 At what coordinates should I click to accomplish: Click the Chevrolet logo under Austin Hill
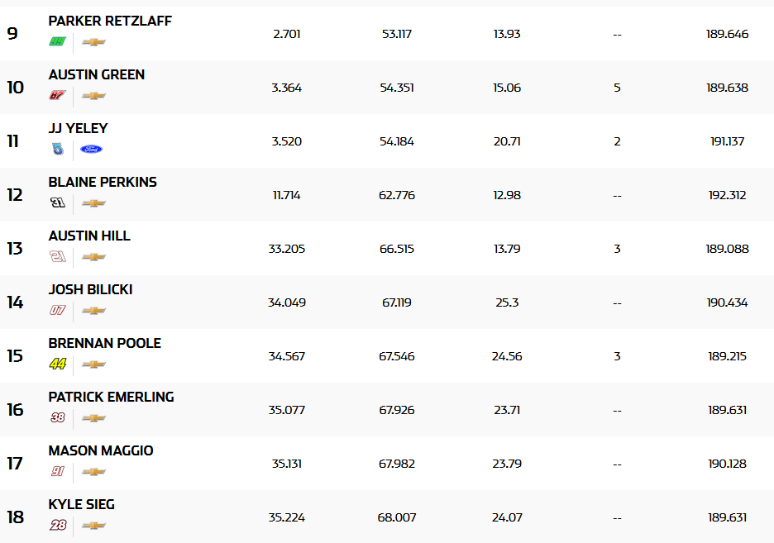coord(93,257)
